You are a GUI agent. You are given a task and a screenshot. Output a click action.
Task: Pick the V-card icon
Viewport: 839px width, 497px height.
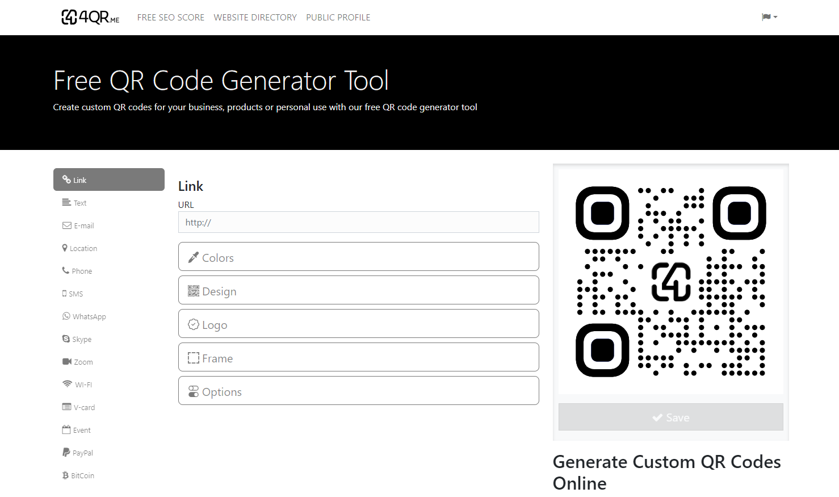point(66,407)
